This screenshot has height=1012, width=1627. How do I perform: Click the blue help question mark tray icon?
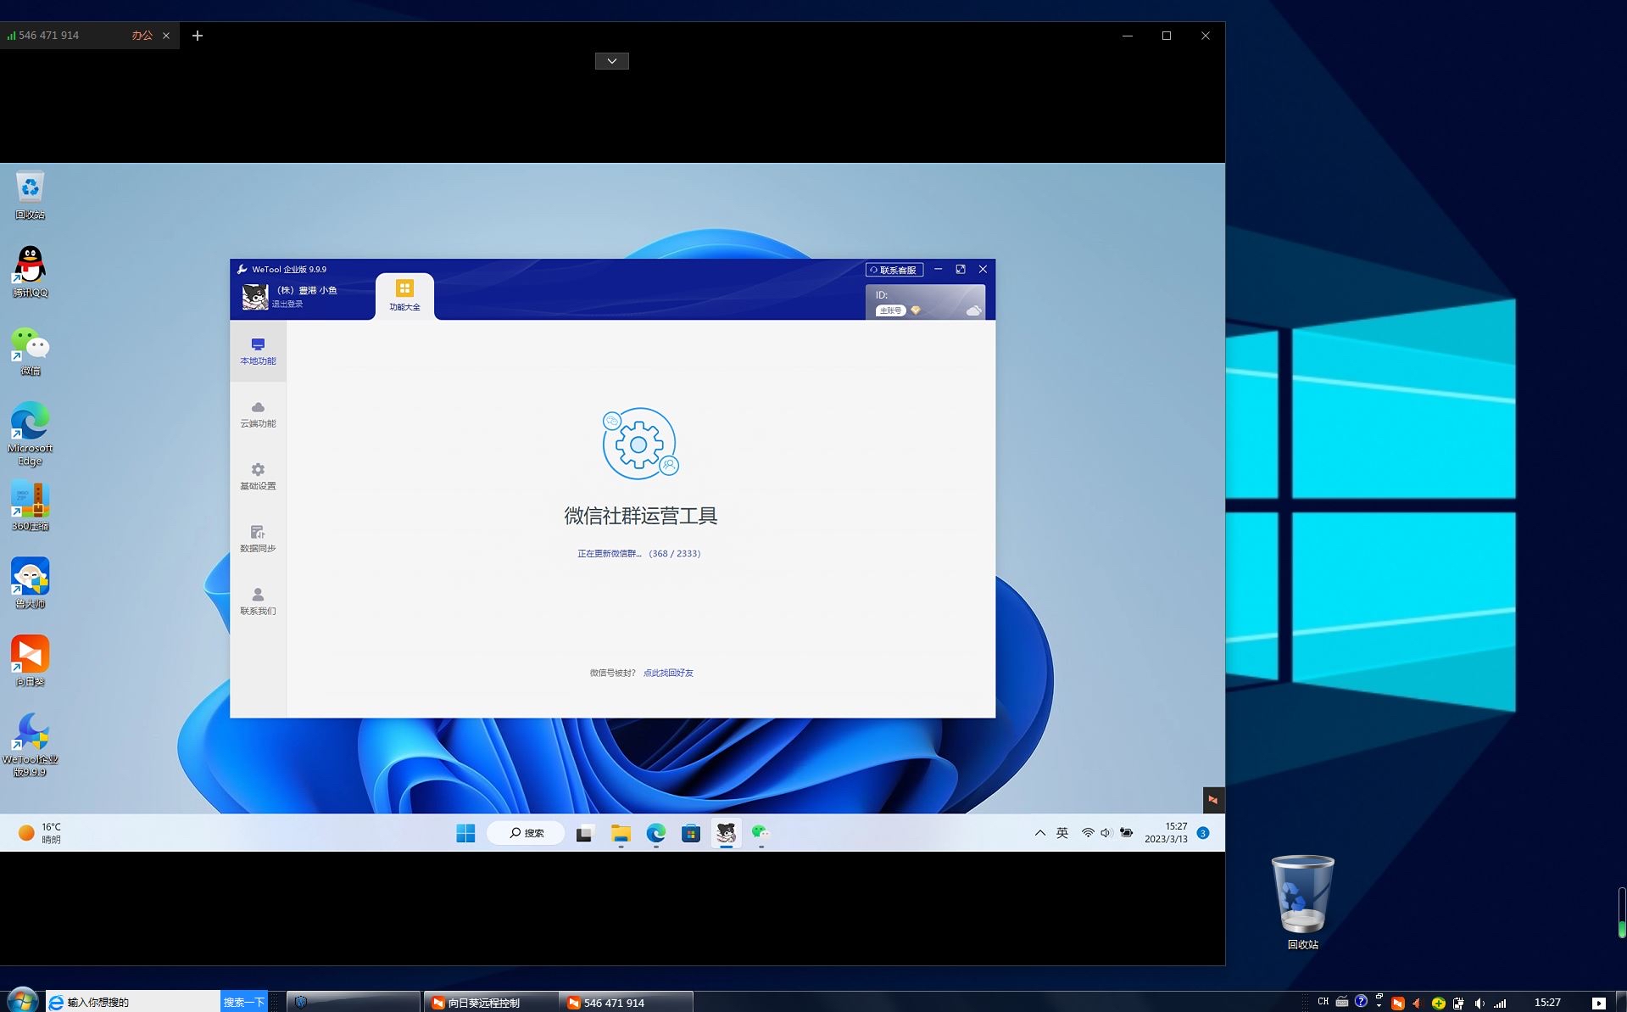1361,1001
